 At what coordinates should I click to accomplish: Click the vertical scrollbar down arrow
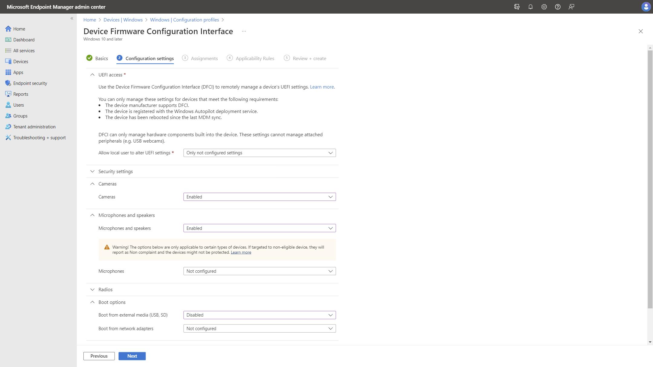click(650, 342)
